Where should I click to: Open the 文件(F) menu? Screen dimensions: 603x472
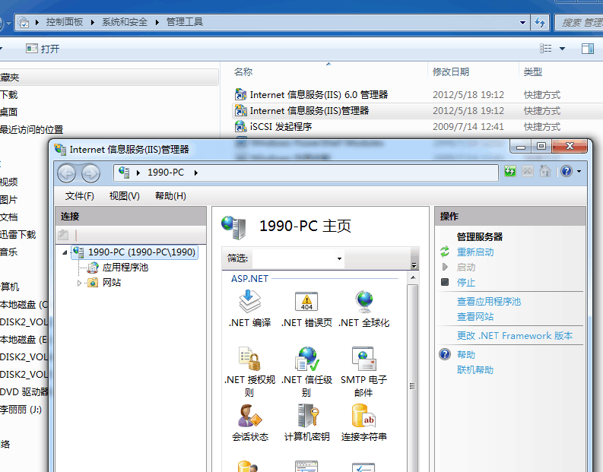tap(80, 196)
